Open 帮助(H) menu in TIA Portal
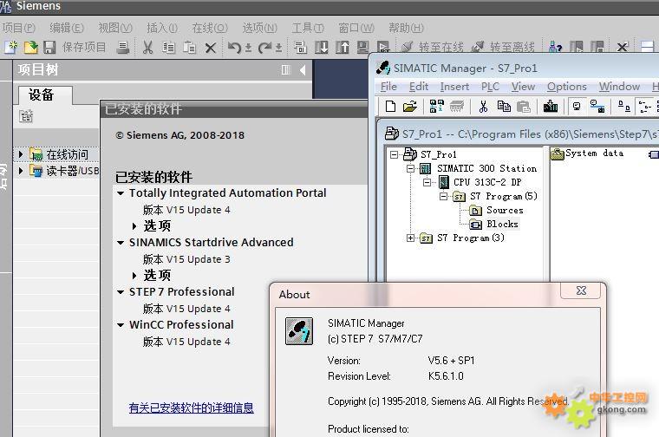This screenshot has width=659, height=437. 407,28
